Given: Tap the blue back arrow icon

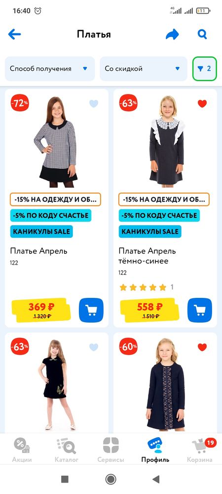Looking at the screenshot, I should 14,34.
